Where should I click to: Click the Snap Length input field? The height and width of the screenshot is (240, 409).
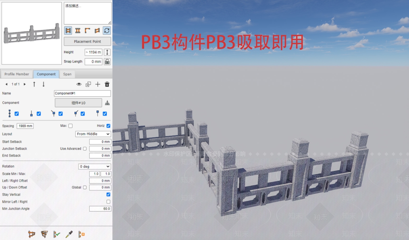[x=94, y=61]
